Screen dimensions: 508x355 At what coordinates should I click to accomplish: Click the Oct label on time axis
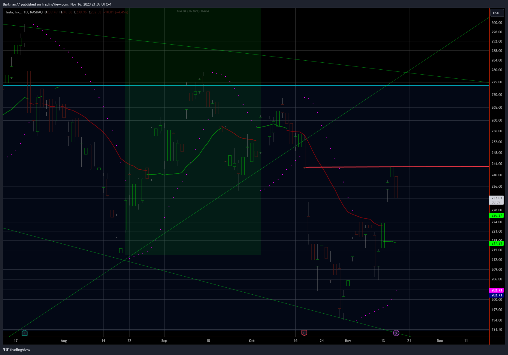coord(252,341)
